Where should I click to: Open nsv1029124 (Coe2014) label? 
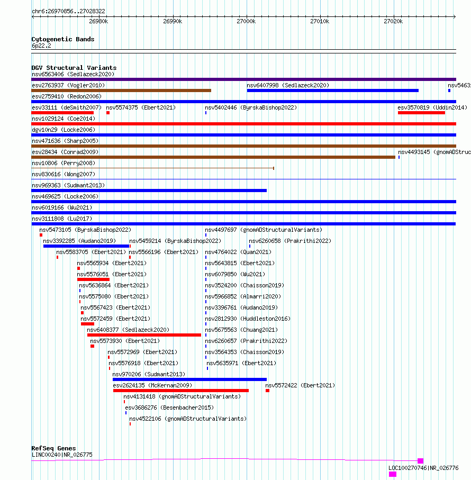click(x=64, y=119)
